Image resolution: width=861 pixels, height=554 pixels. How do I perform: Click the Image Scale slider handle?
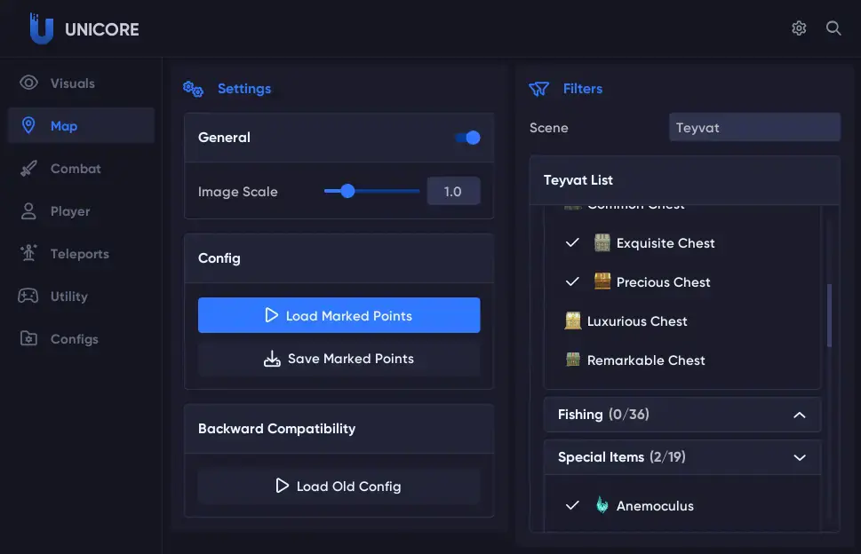(x=347, y=191)
